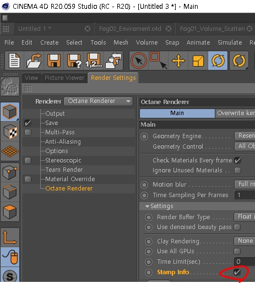Open the Clay Rendering dropdown

(245, 241)
